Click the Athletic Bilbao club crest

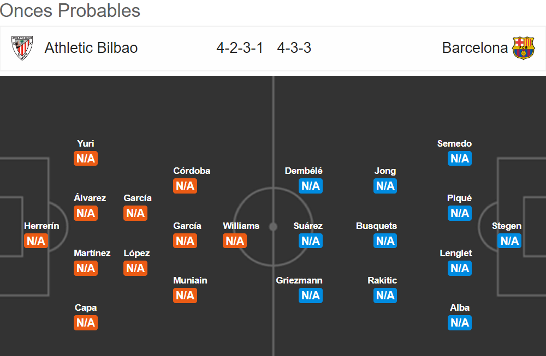(x=22, y=48)
